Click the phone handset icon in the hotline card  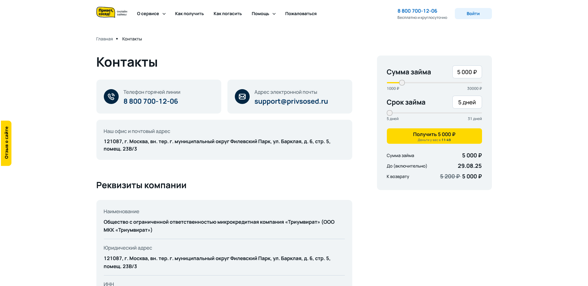point(111,97)
